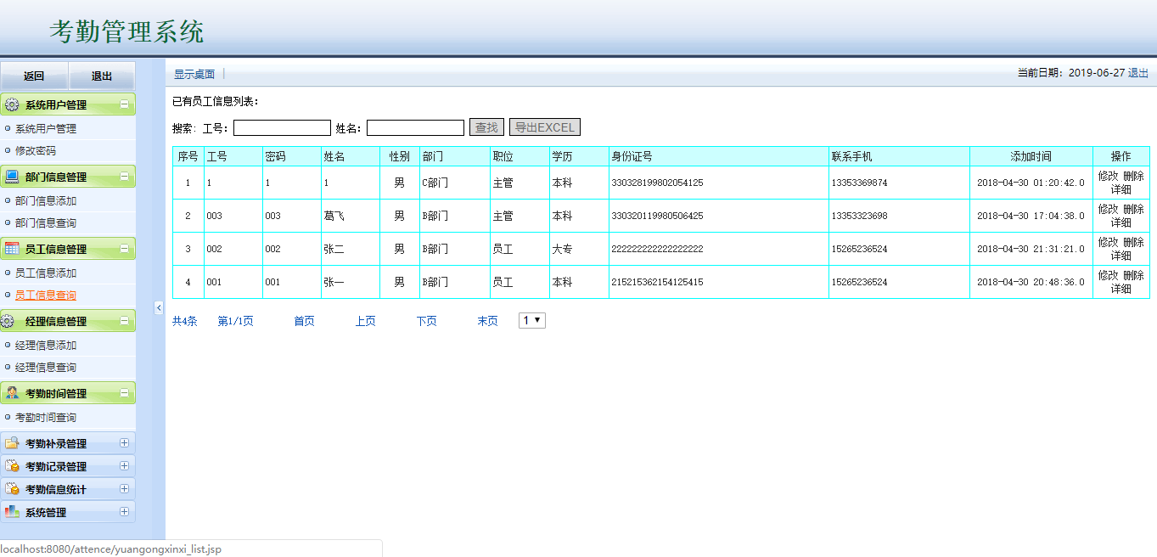1157x557 pixels.
Task: Click the monitor icon beside 部门信息管理
Action: pos(12,177)
